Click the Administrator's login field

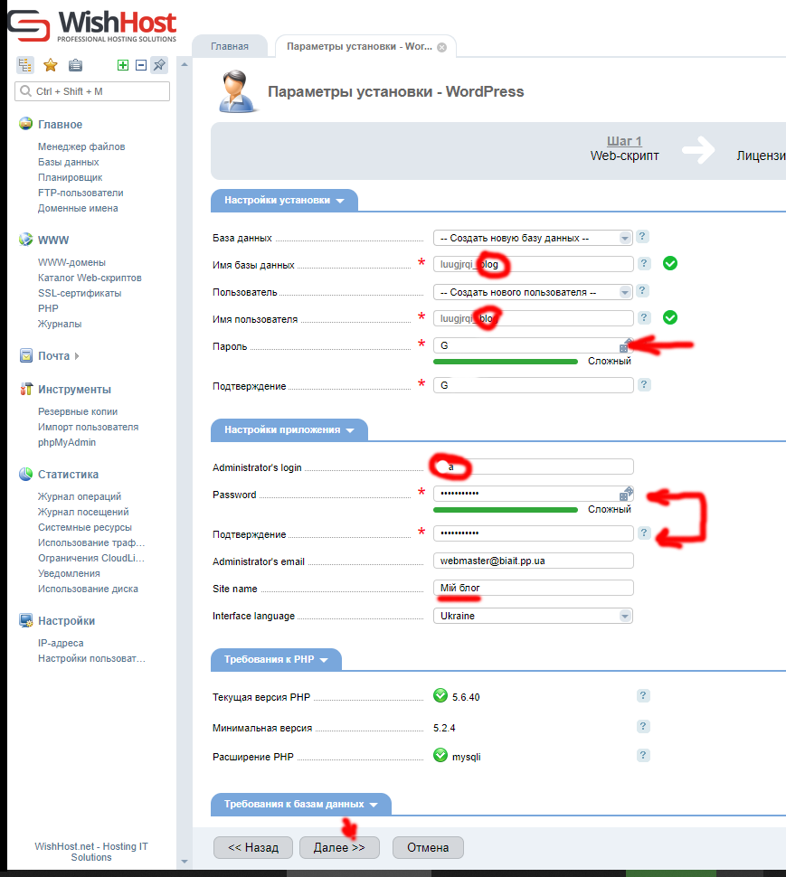533,467
